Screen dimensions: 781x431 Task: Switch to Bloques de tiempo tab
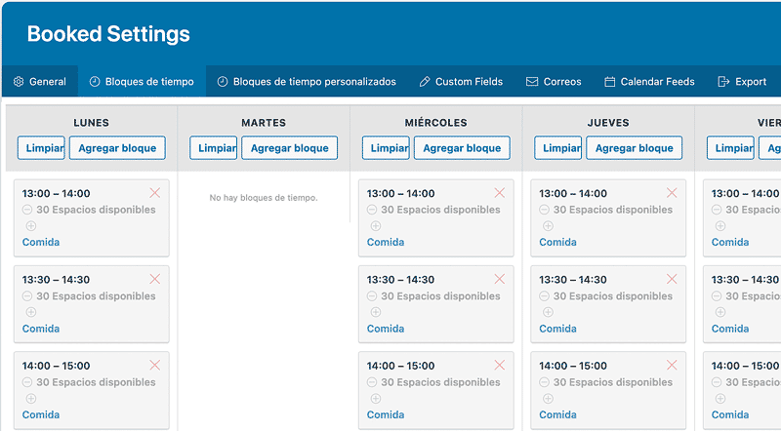[x=142, y=82]
